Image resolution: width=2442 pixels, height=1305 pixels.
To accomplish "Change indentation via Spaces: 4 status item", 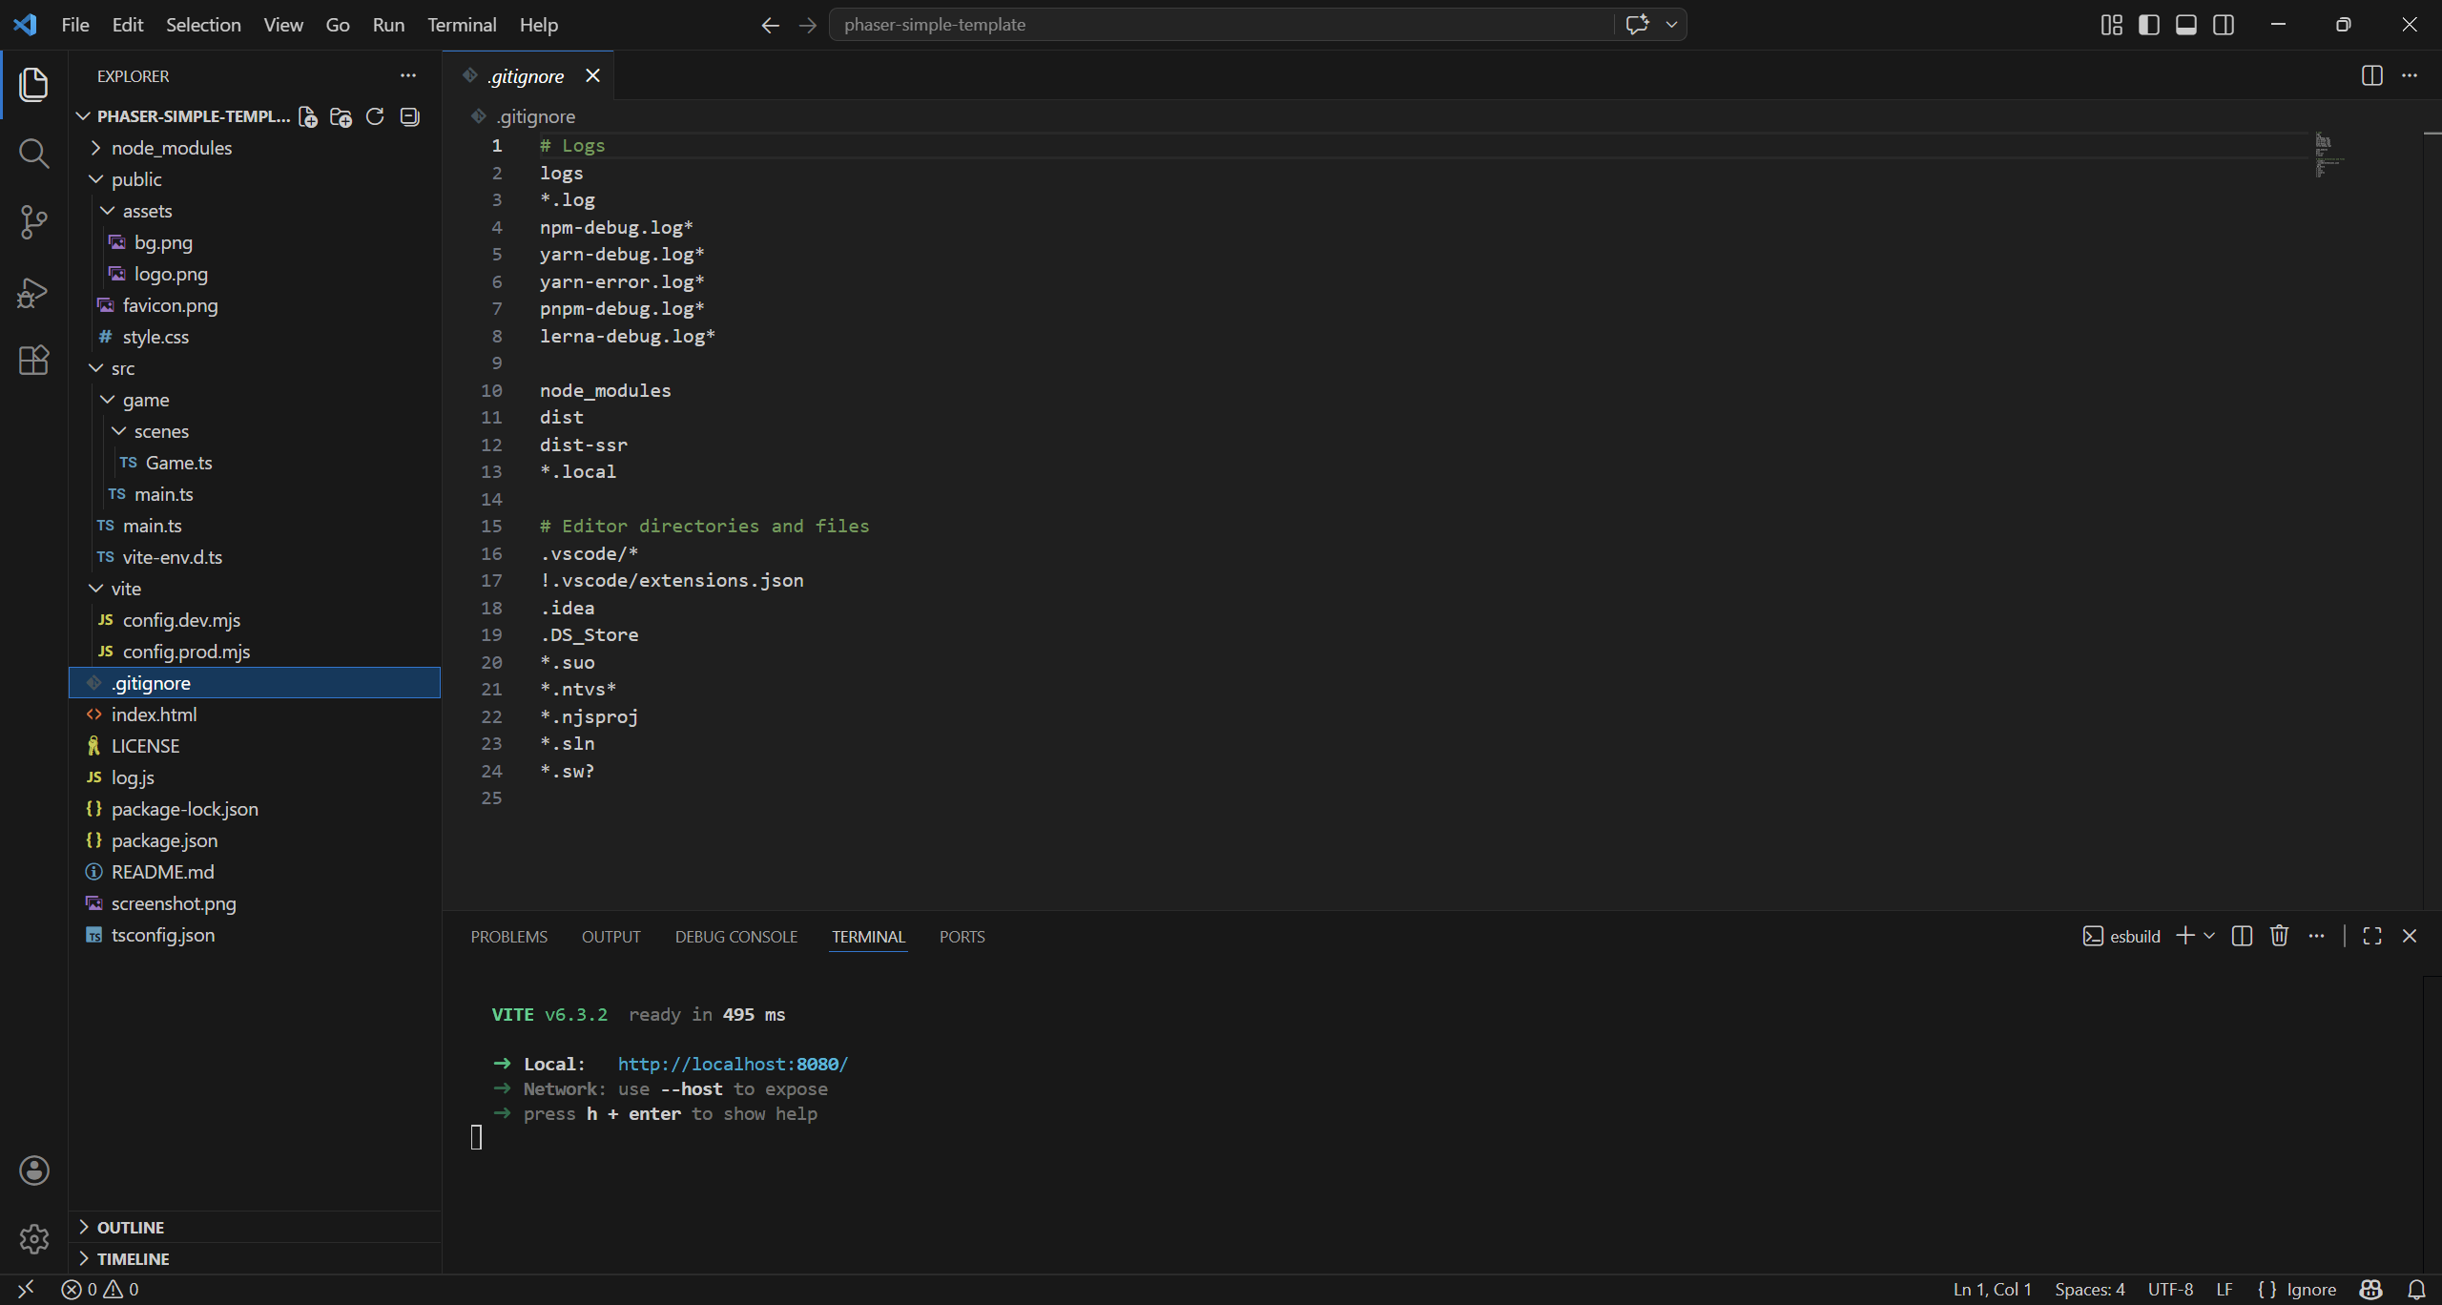I will coord(2089,1290).
